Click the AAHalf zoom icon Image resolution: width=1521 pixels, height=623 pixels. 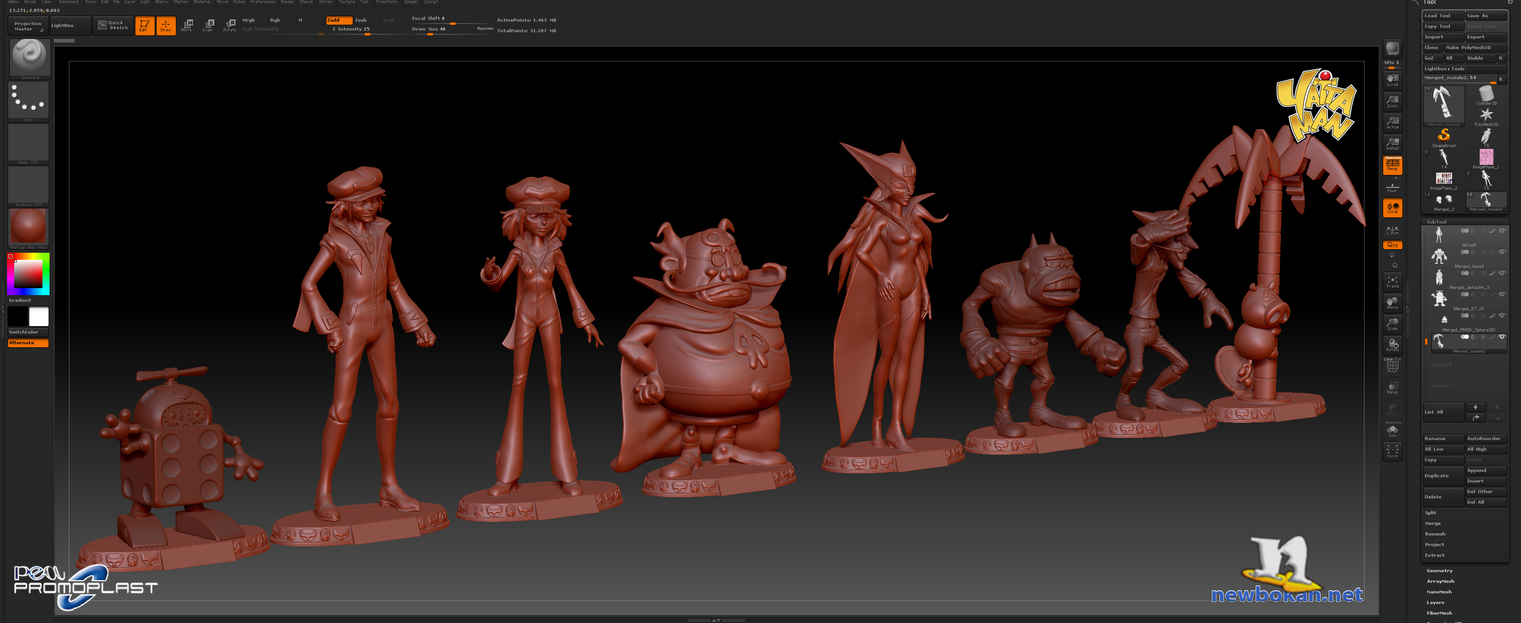coord(1392,143)
